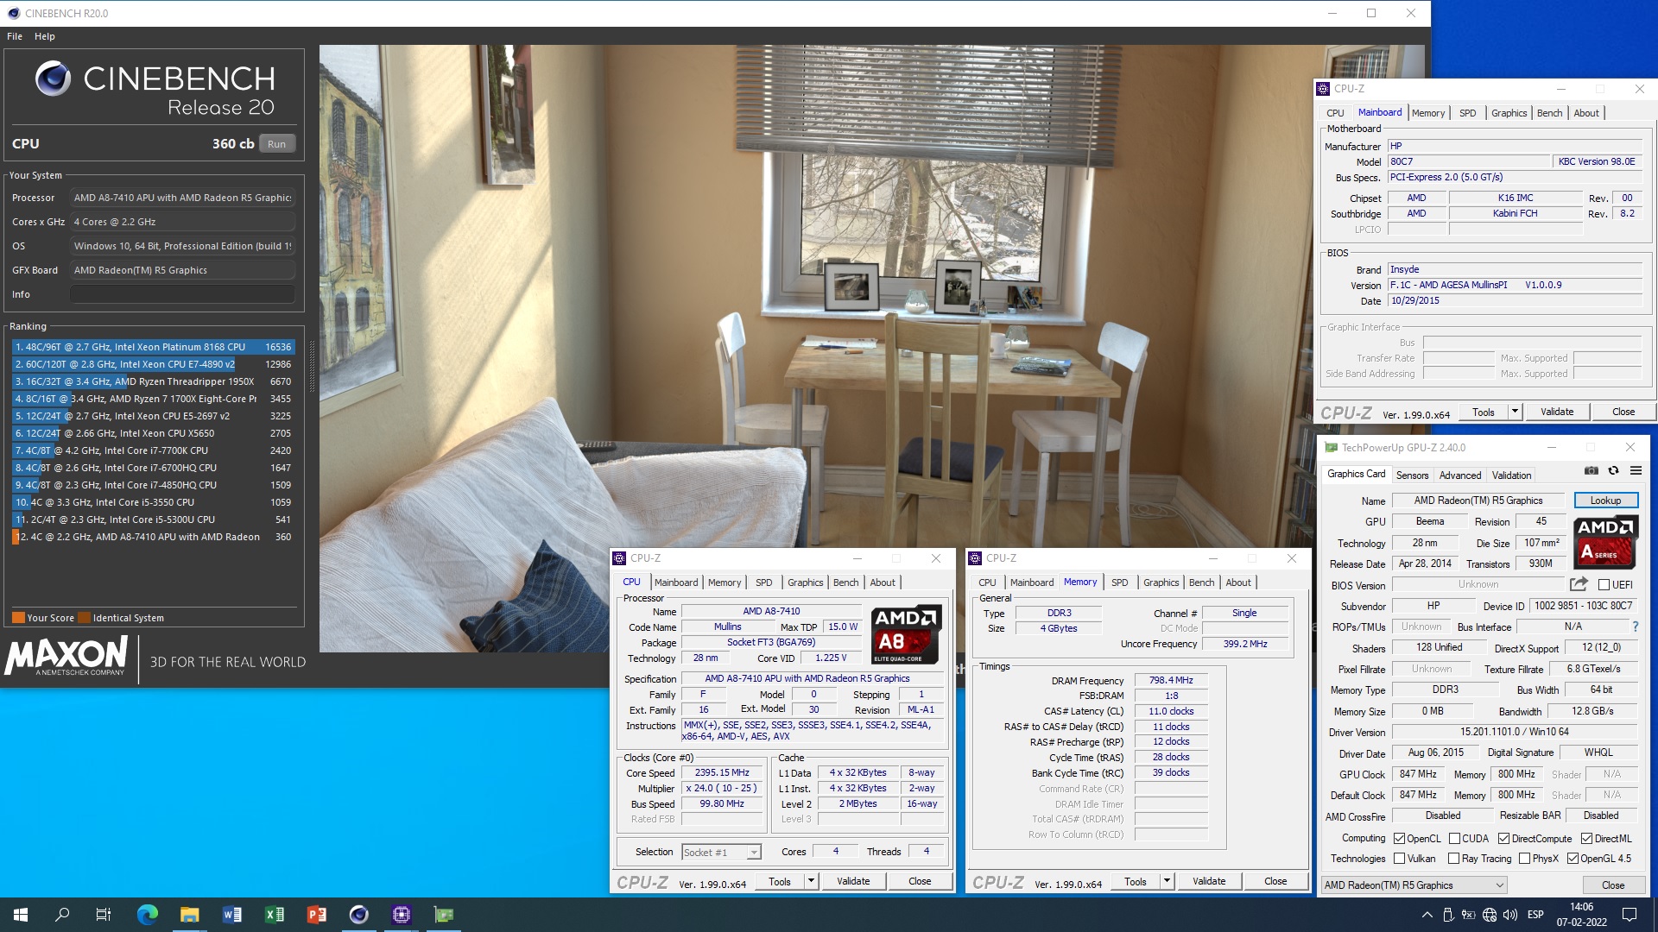Image resolution: width=1658 pixels, height=932 pixels.
Task: Toggle the OpenCL checkbox
Action: [x=1399, y=839]
